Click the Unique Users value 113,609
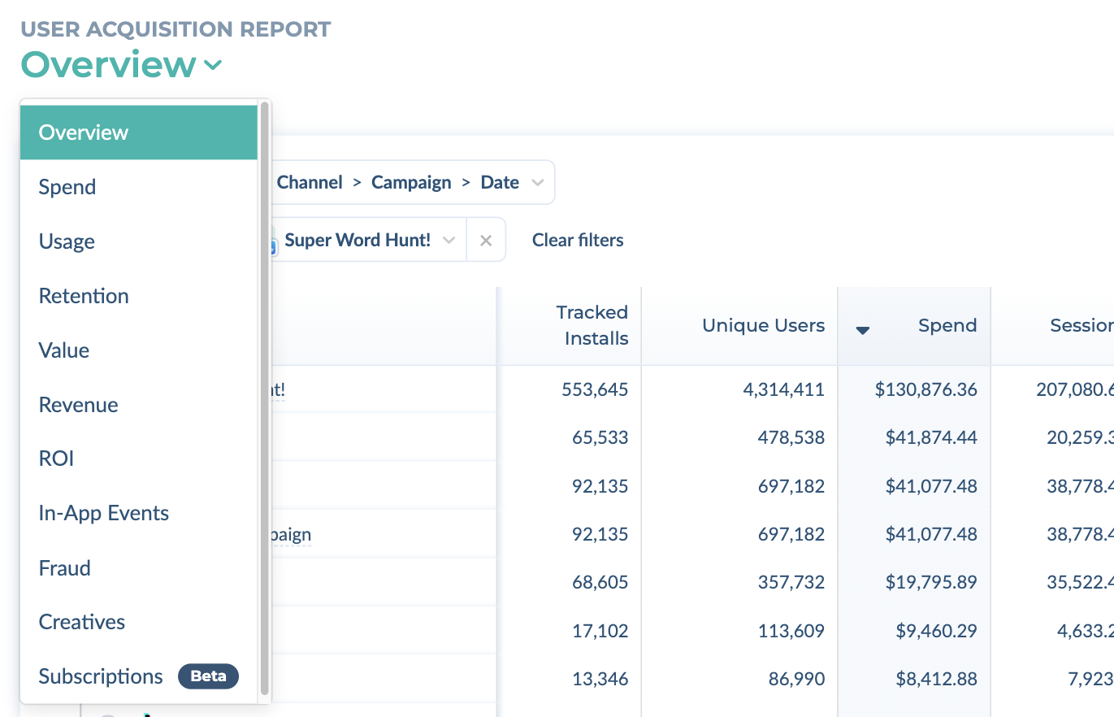Image resolution: width=1114 pixels, height=717 pixels. [x=791, y=631]
